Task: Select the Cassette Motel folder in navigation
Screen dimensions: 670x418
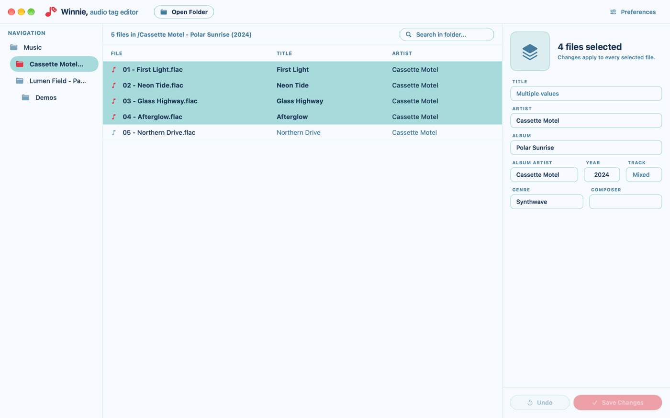Action: 54,64
